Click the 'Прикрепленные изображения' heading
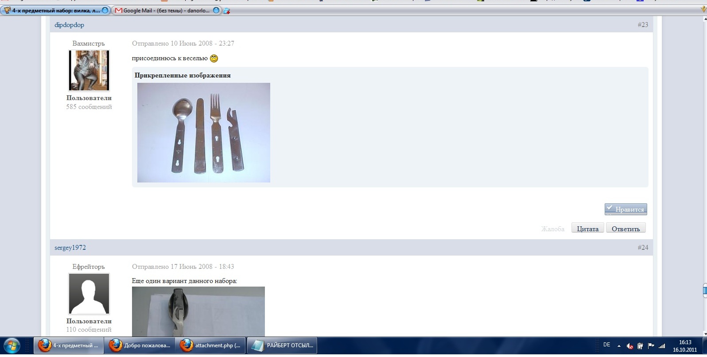 pyautogui.click(x=183, y=75)
